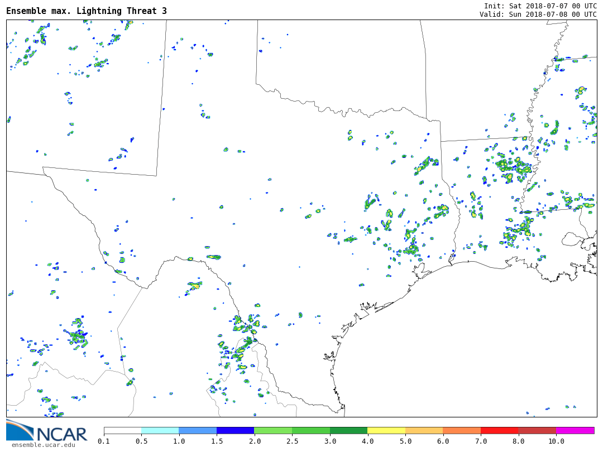Click the yellow 4.0–5.0 swatch
Screen dimensions: 603x452
(x=386, y=430)
